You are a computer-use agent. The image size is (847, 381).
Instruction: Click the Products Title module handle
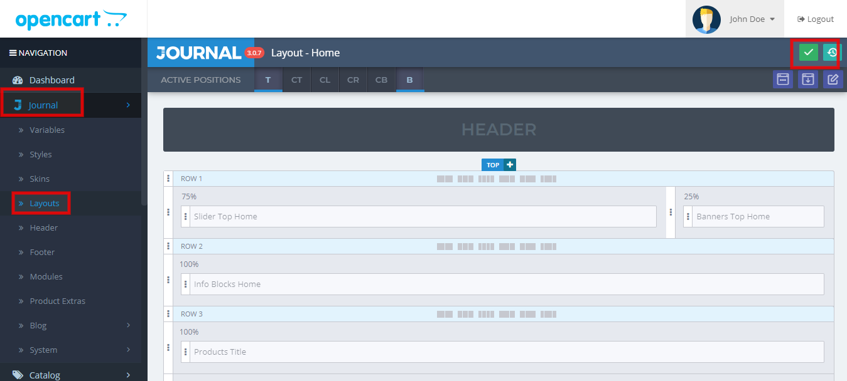[x=186, y=352]
